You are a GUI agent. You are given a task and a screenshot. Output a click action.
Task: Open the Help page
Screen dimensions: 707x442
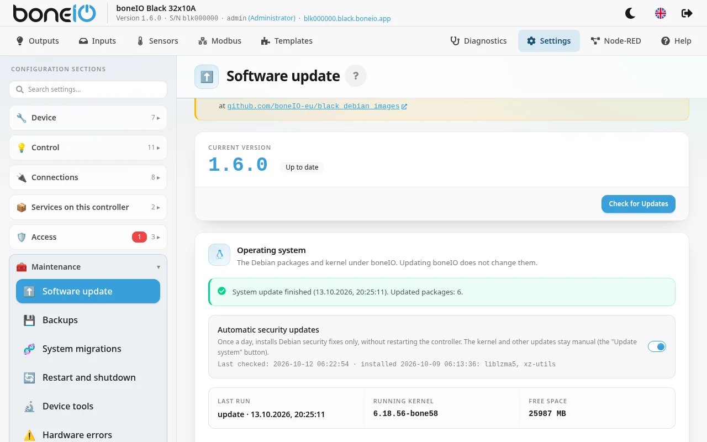click(x=676, y=41)
